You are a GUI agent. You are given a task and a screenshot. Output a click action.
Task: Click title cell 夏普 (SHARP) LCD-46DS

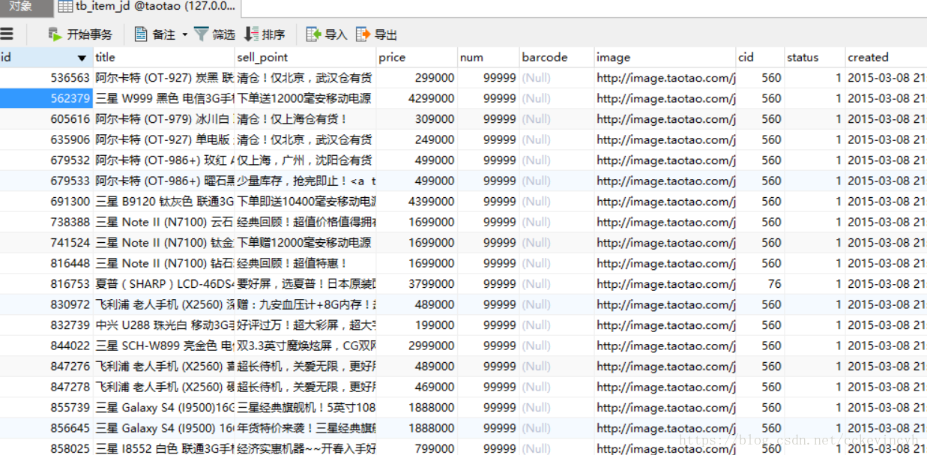coord(163,284)
